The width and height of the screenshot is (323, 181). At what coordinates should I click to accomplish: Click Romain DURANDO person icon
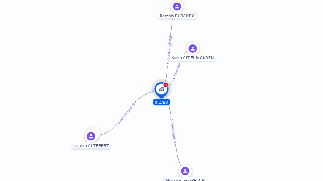coord(177,7)
